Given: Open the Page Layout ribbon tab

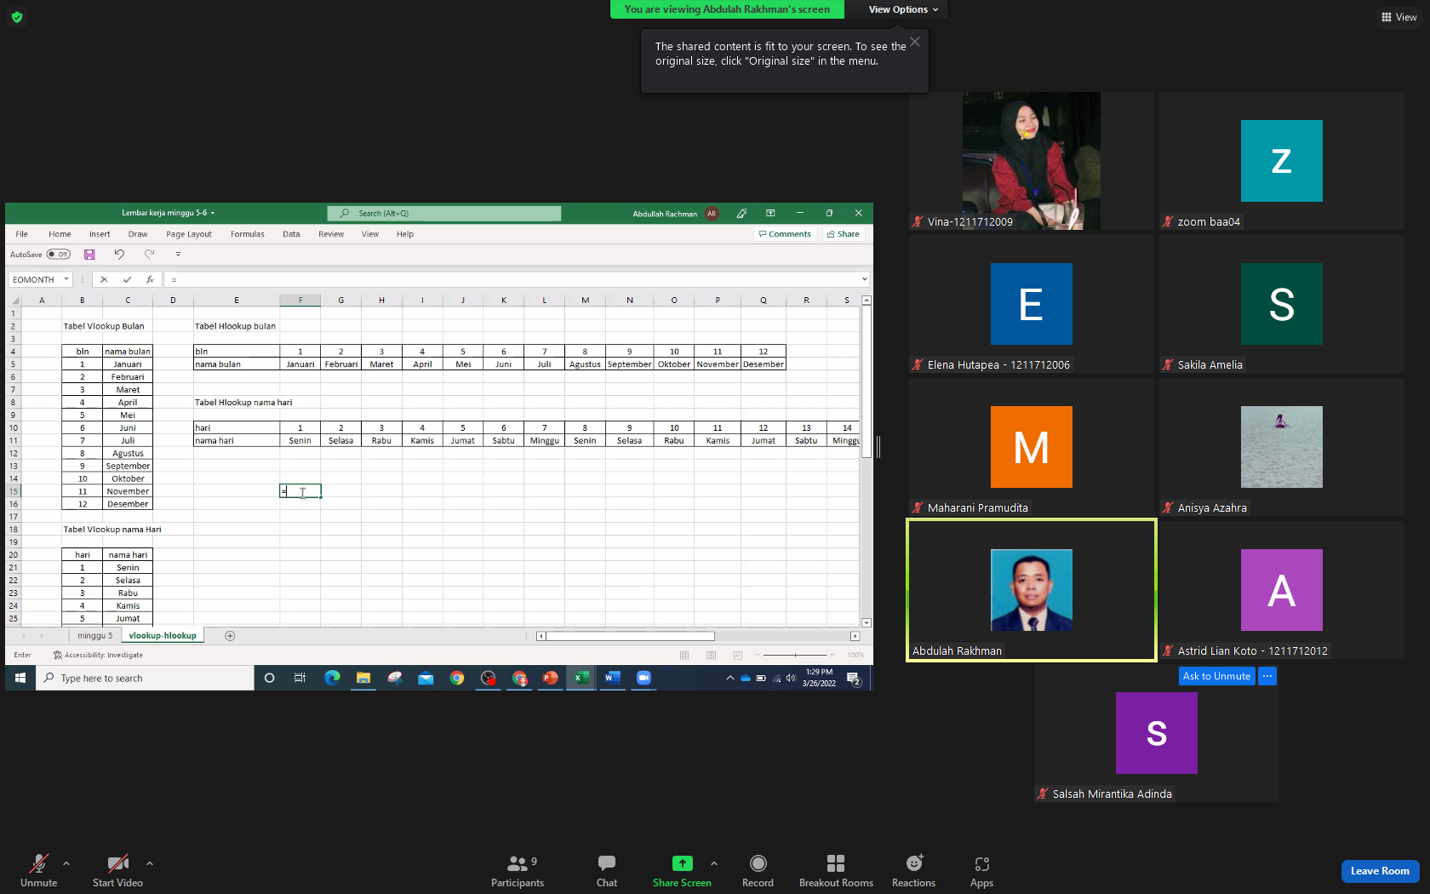Looking at the screenshot, I should pyautogui.click(x=189, y=234).
